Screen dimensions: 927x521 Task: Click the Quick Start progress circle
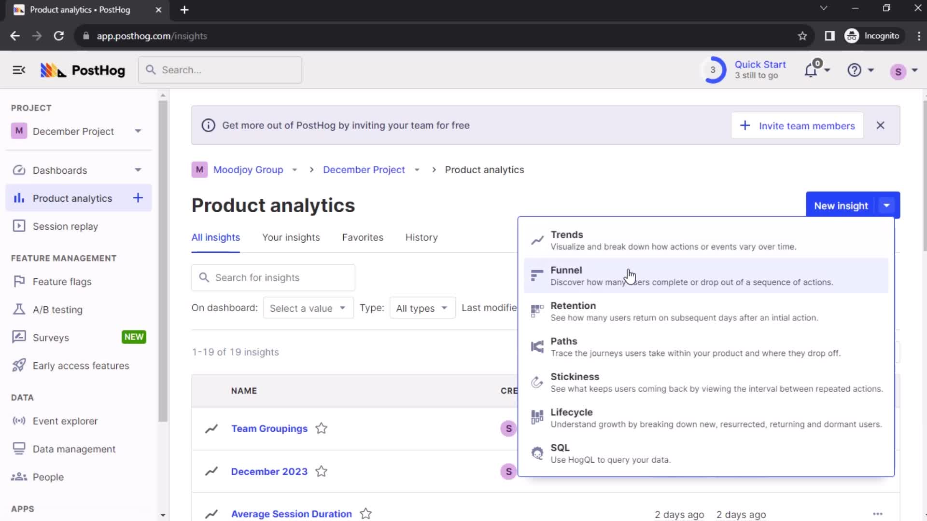pyautogui.click(x=713, y=70)
